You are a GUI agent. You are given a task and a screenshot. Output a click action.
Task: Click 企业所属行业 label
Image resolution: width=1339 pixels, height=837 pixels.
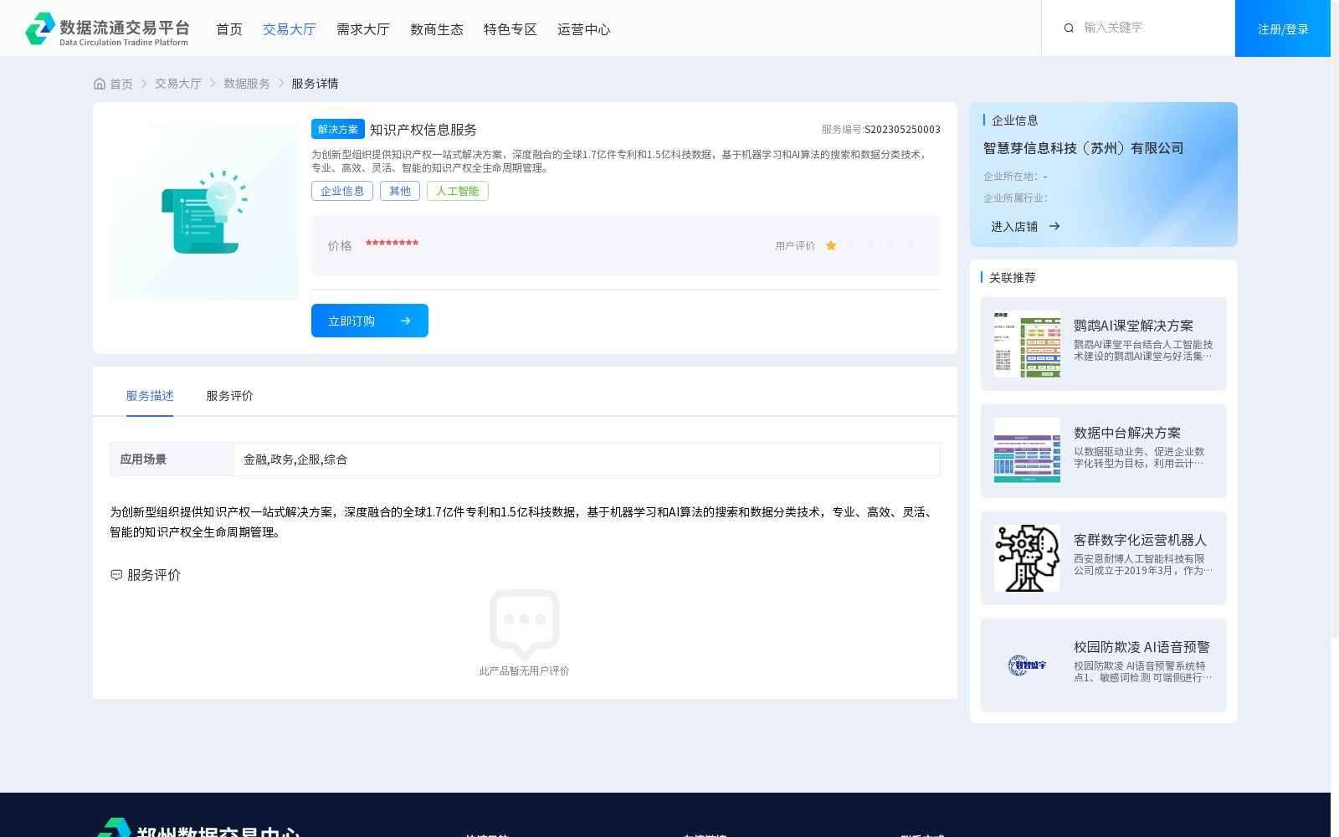point(1015,198)
